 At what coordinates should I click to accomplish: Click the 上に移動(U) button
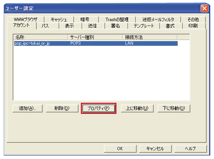coord(137,108)
